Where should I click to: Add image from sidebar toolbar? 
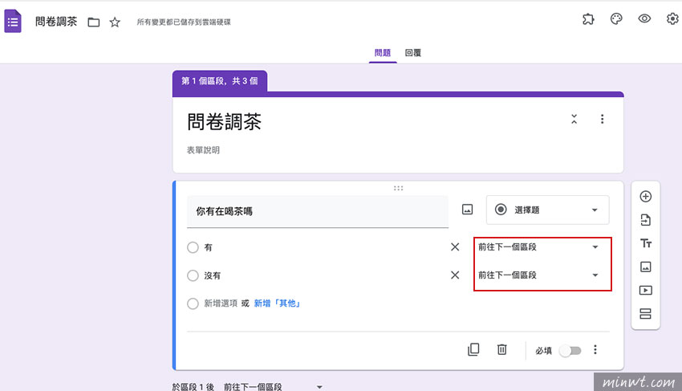pyautogui.click(x=645, y=267)
